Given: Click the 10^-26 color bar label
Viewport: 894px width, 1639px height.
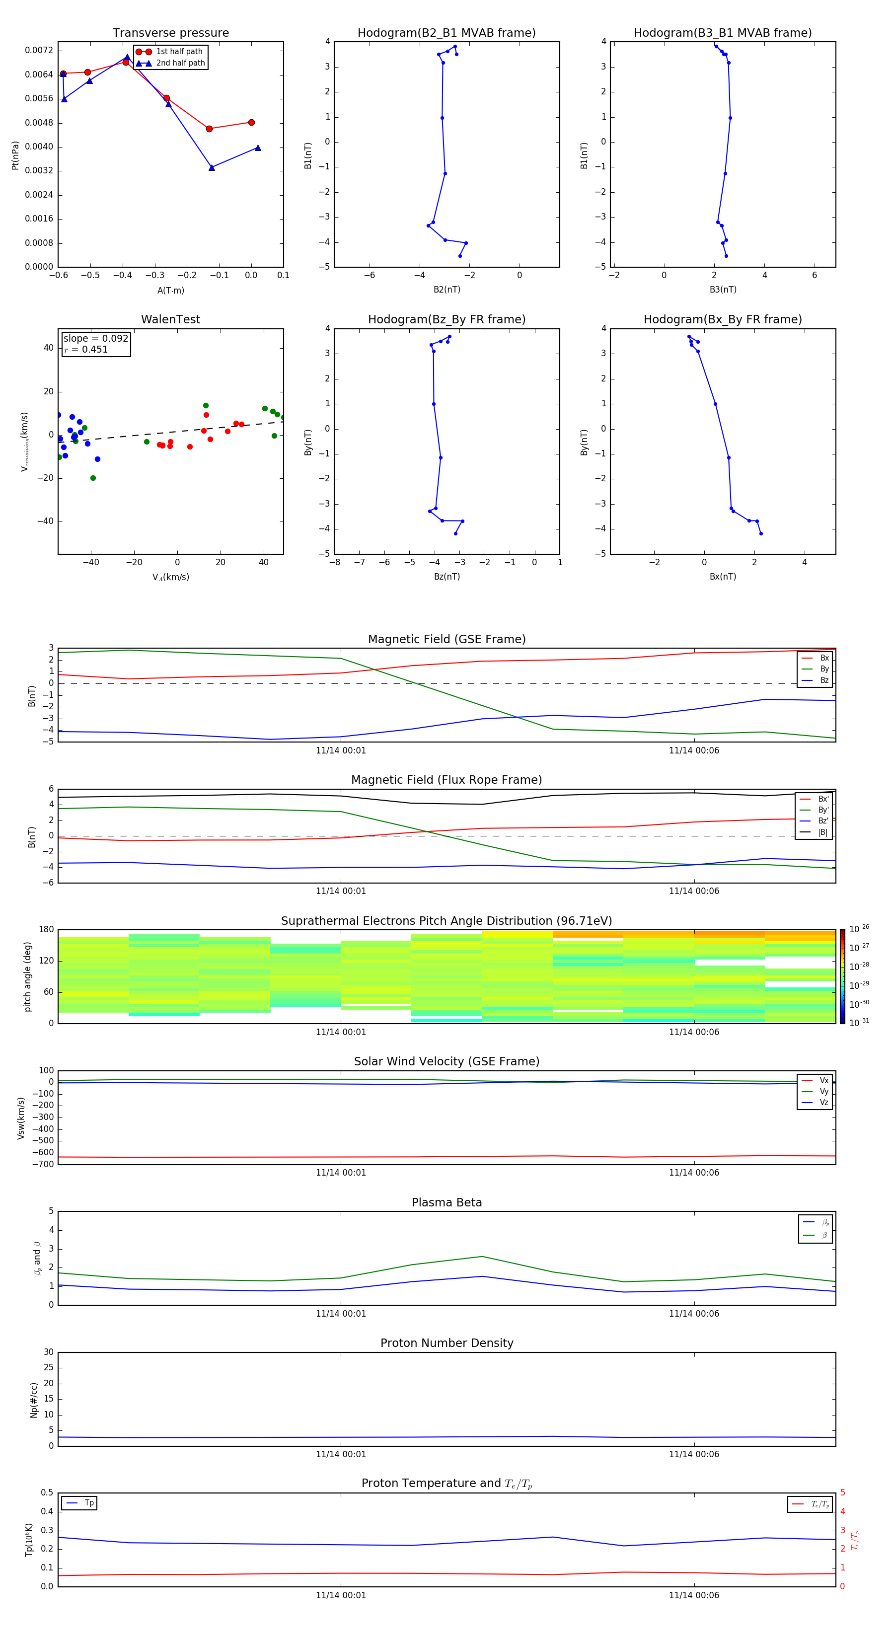Looking at the screenshot, I should [859, 928].
